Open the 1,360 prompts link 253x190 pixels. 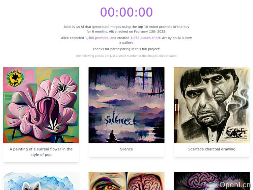[x=97, y=38]
